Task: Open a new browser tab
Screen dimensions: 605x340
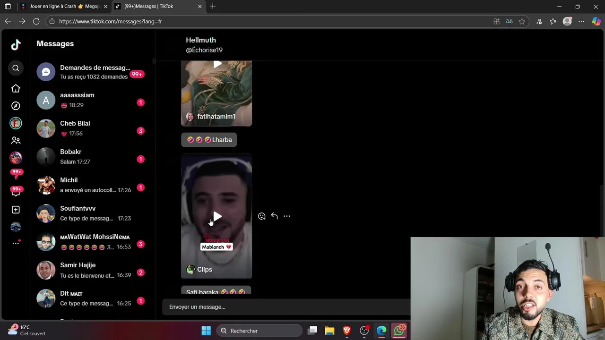Action: click(x=213, y=6)
